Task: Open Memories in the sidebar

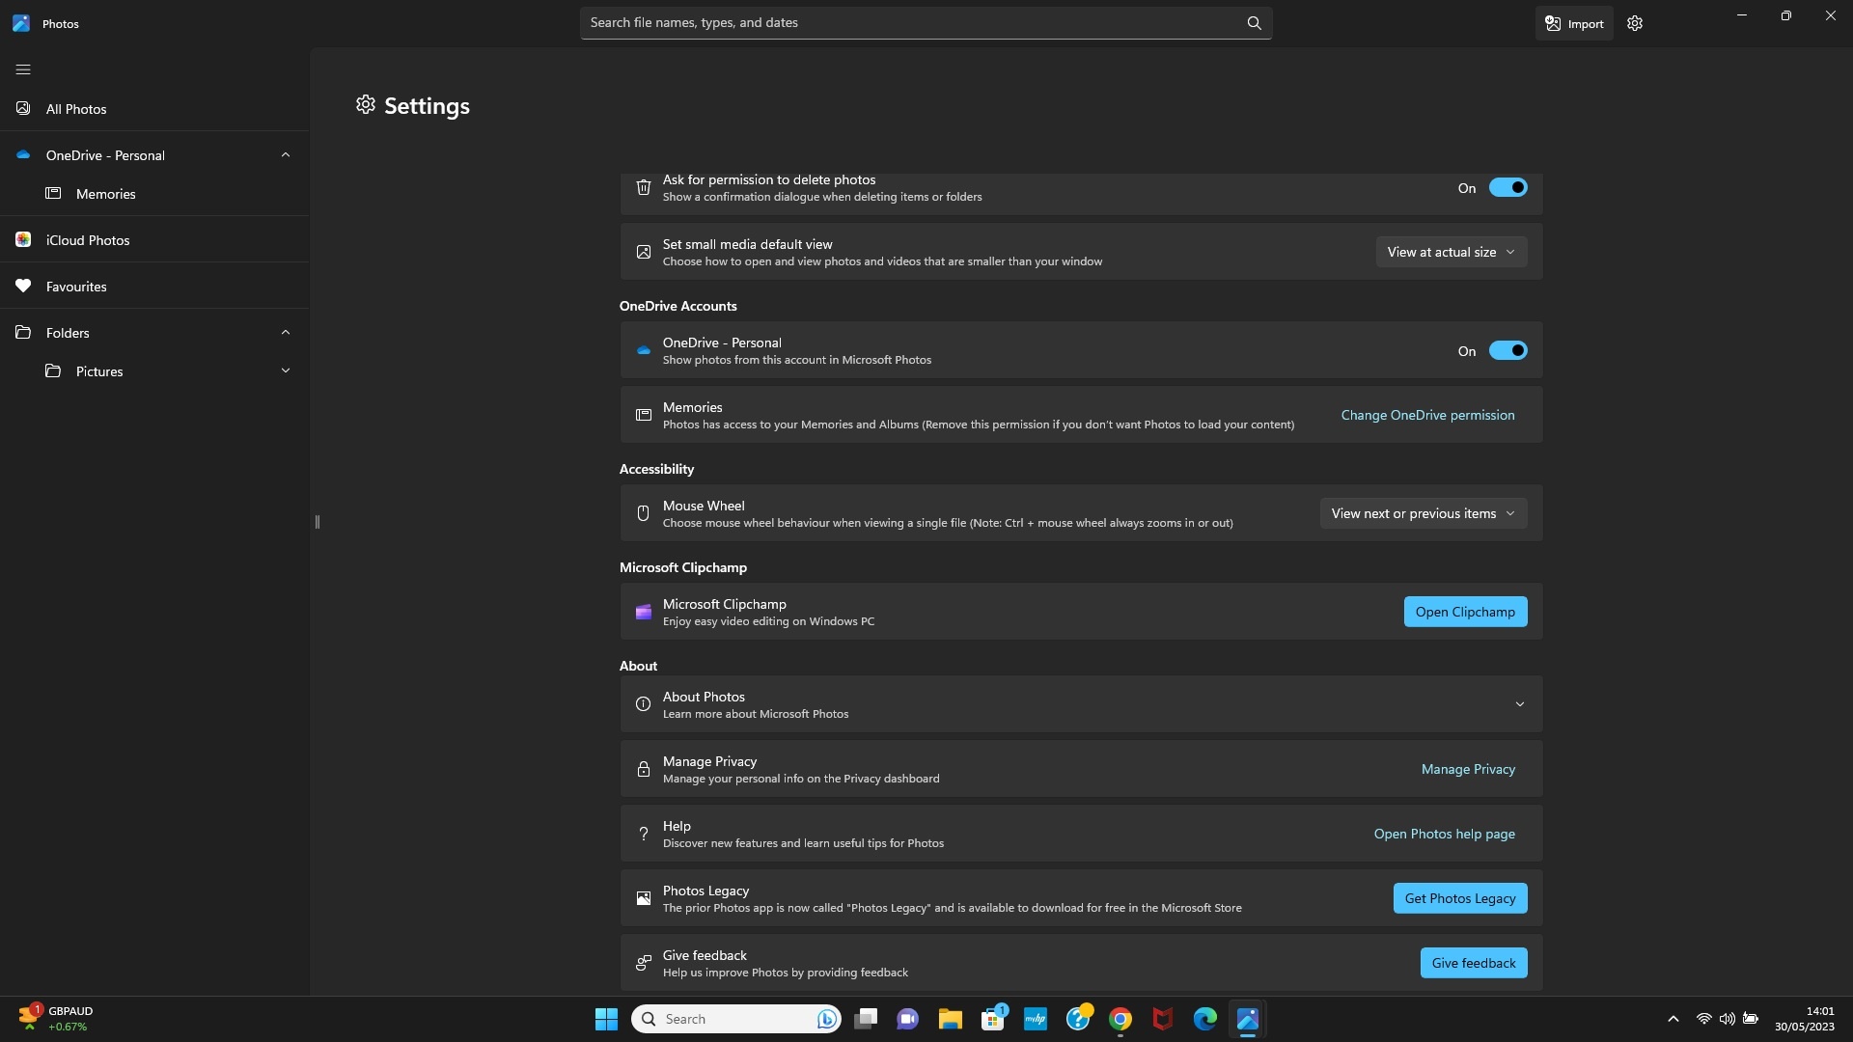Action: [154, 193]
